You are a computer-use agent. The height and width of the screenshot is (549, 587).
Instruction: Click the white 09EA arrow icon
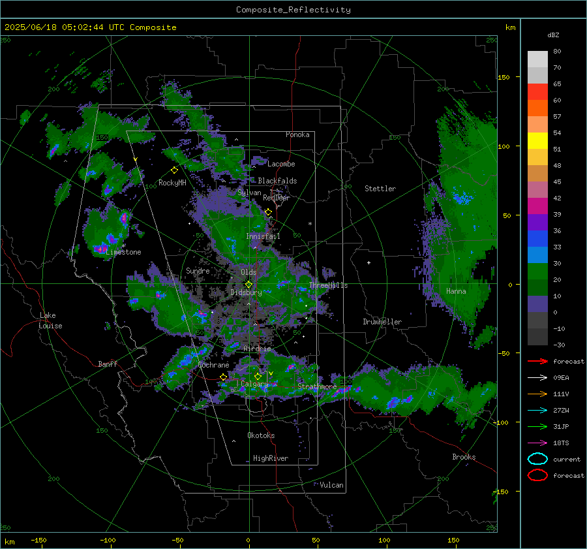pos(537,377)
